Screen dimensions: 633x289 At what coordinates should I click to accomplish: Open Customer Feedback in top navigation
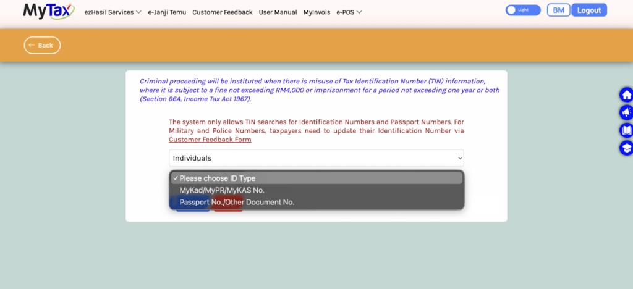(x=223, y=12)
